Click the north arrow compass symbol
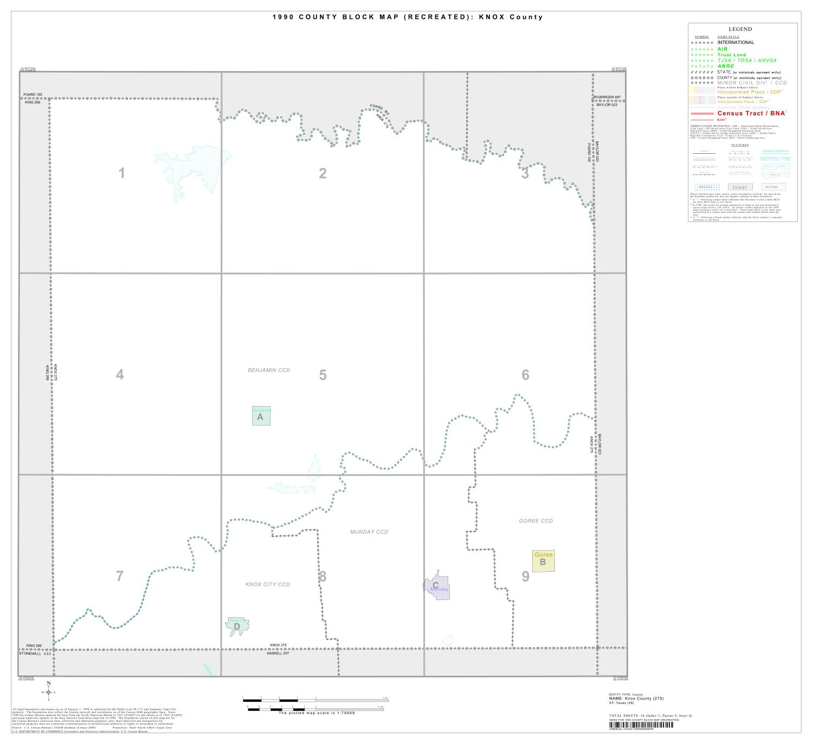Viewport: 813px width, 744px height. [x=48, y=691]
